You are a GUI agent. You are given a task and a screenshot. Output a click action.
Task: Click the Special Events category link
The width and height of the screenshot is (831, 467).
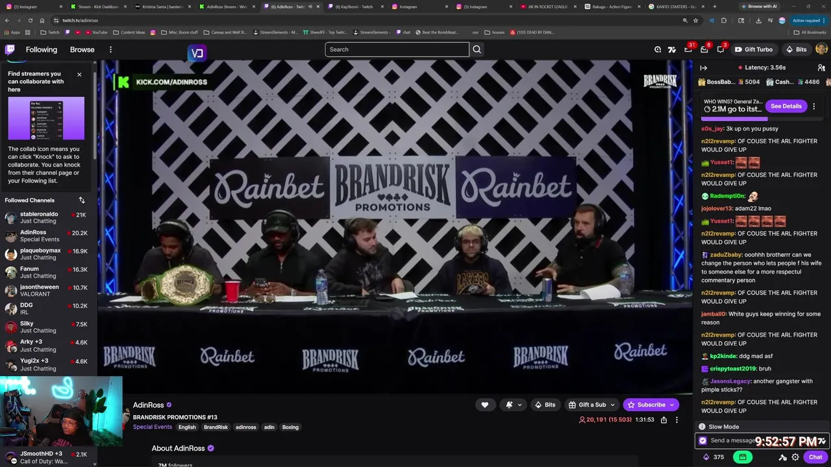click(153, 427)
